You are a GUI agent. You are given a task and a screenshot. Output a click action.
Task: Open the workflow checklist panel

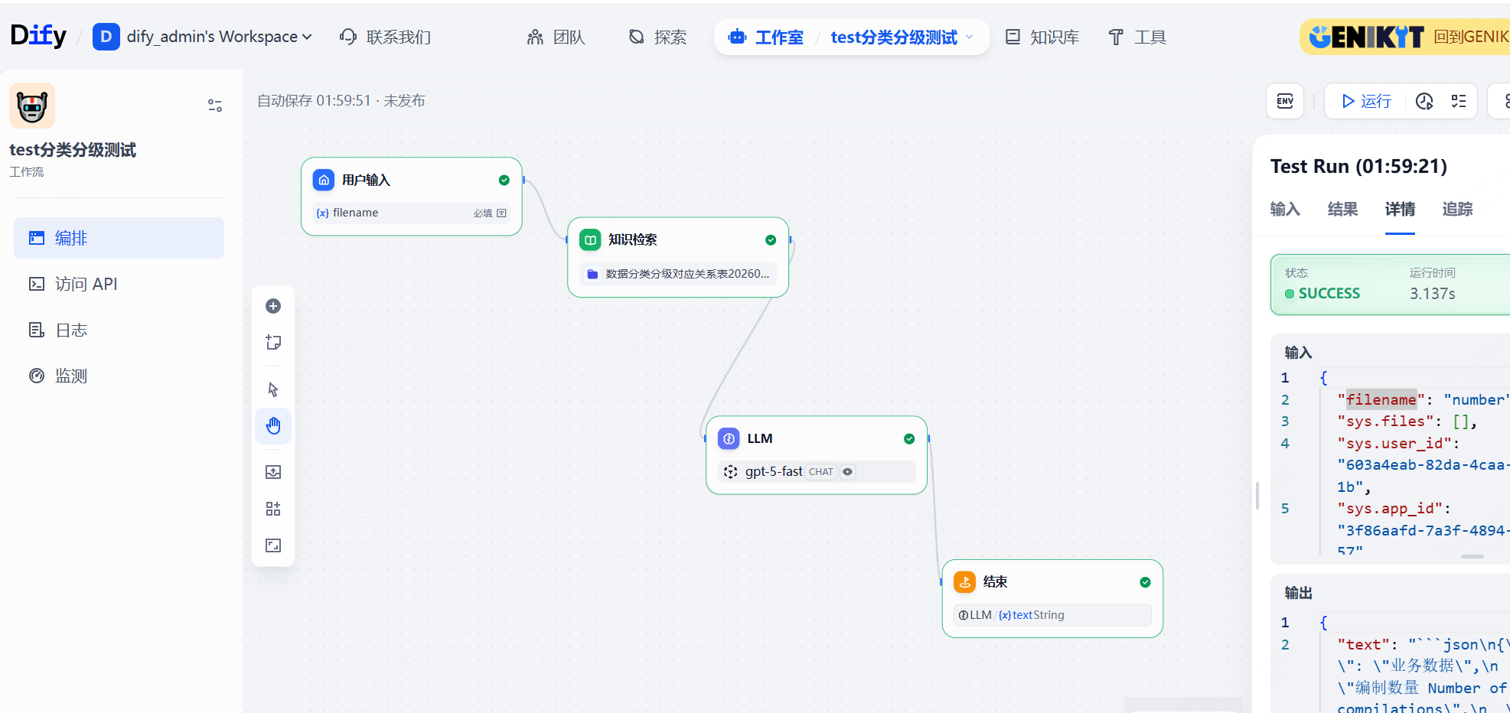[1458, 100]
